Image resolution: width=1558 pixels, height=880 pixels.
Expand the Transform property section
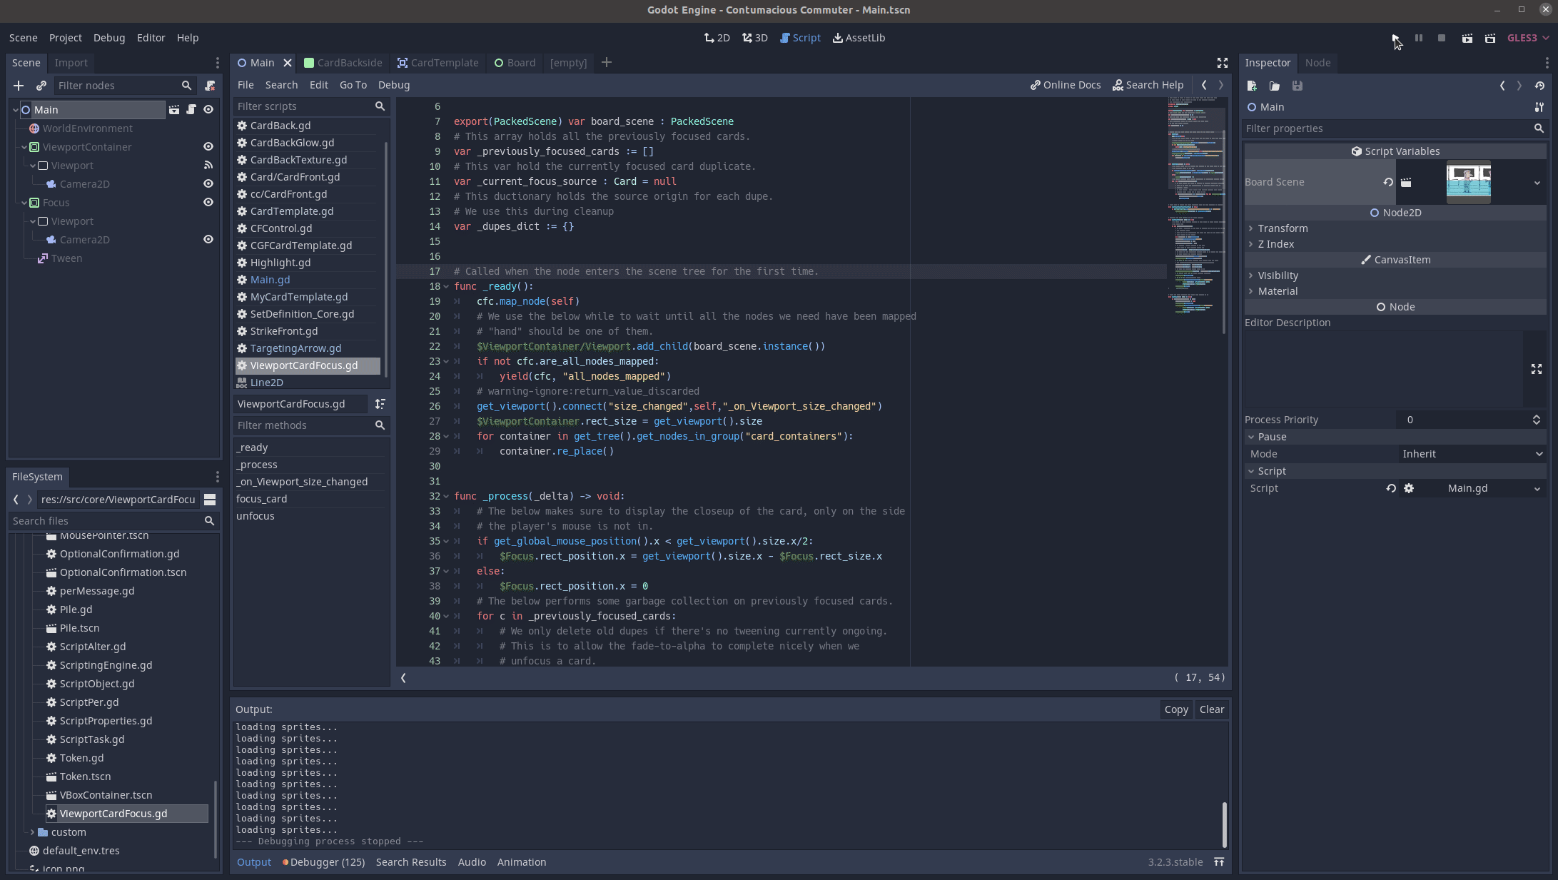1282,227
